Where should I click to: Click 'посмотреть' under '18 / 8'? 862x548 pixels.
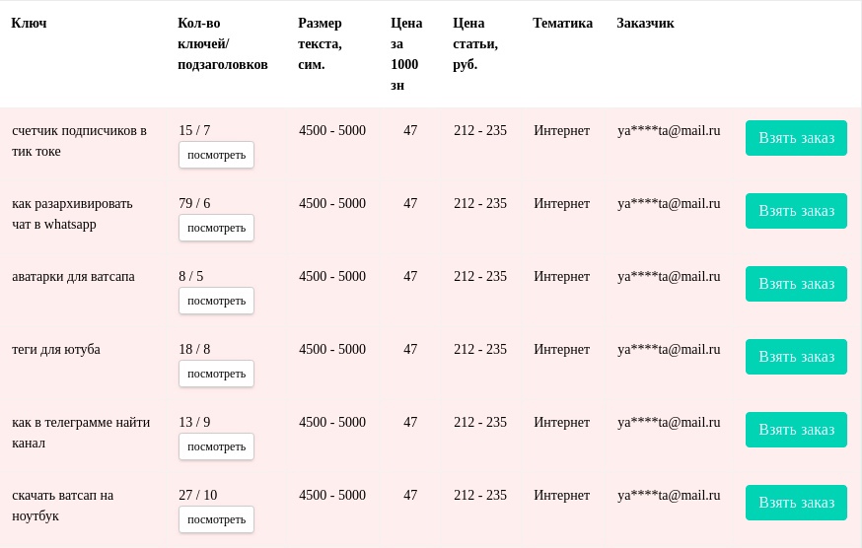[216, 374]
